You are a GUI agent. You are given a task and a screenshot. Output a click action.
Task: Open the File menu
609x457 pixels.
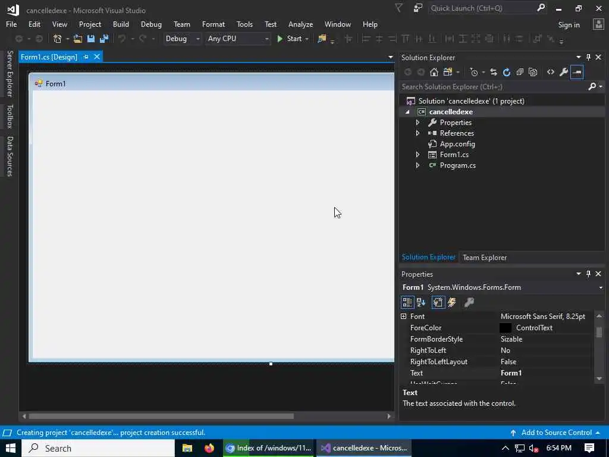pyautogui.click(x=11, y=24)
